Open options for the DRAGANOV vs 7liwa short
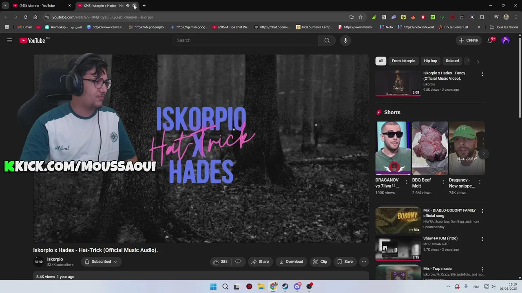The width and height of the screenshot is (522, 293). pyautogui.click(x=406, y=182)
